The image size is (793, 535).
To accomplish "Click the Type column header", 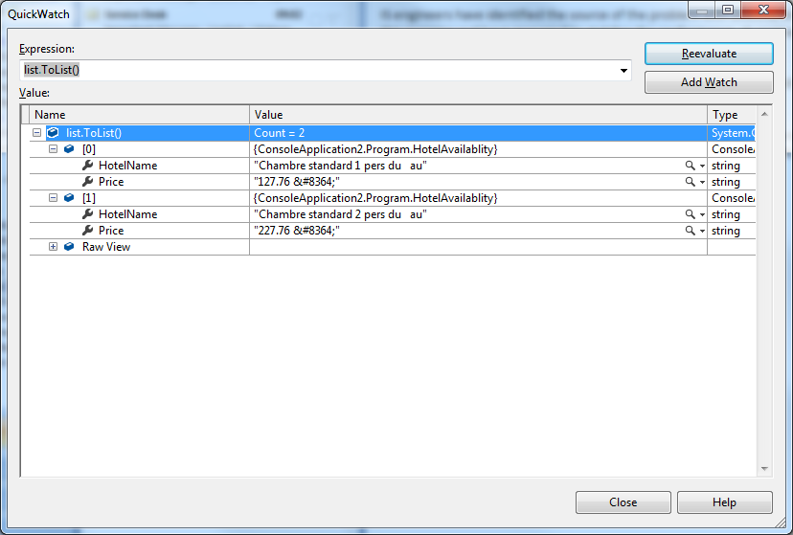I will coord(732,115).
